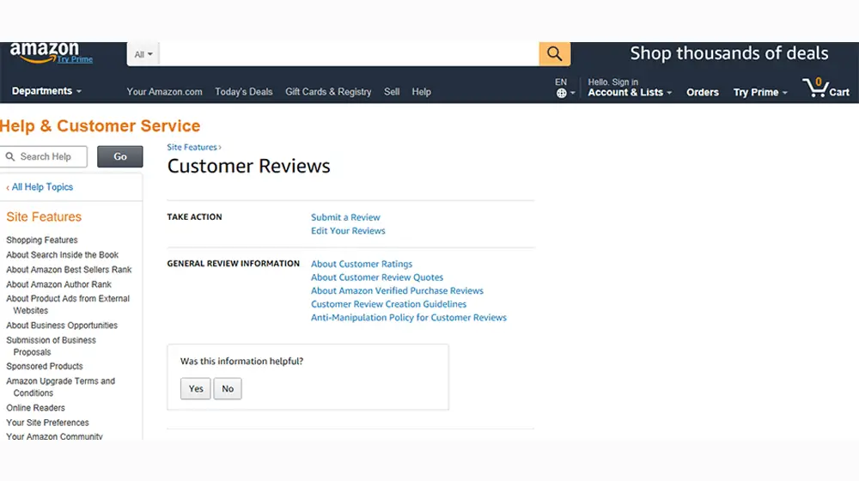Expand the Departments menu

[46, 91]
